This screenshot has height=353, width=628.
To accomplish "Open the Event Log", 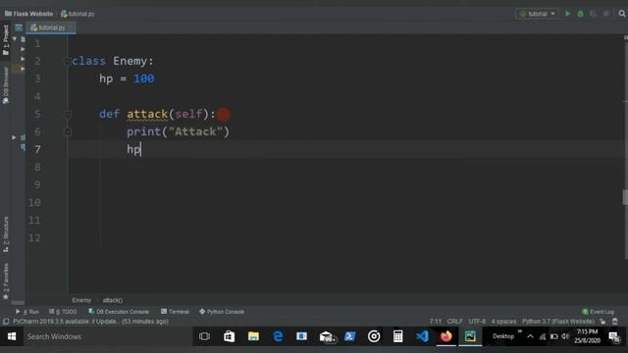I will click(598, 312).
